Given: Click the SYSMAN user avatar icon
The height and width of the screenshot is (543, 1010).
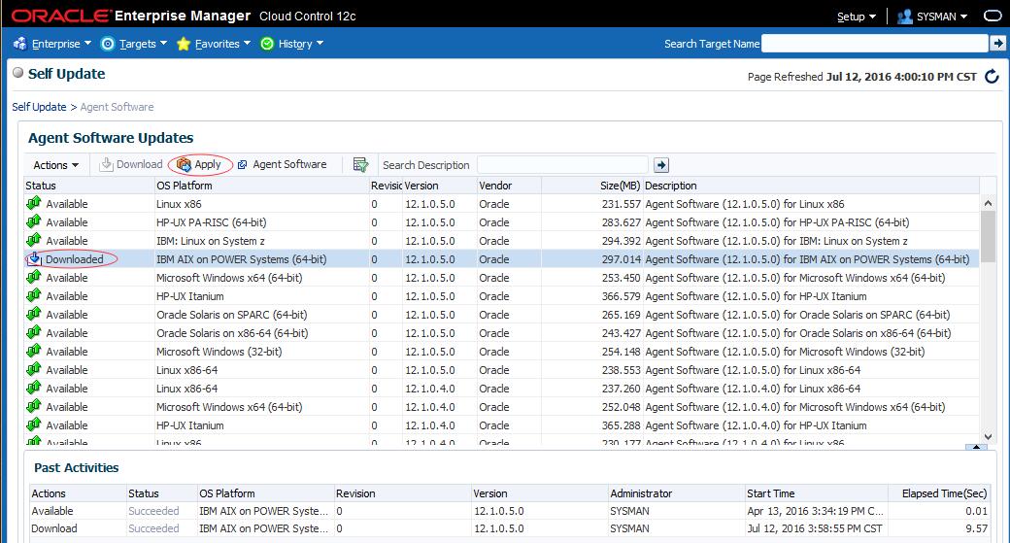Looking at the screenshot, I should (x=904, y=17).
